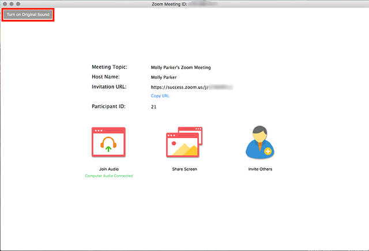Select the Join Audio label

coord(109,169)
